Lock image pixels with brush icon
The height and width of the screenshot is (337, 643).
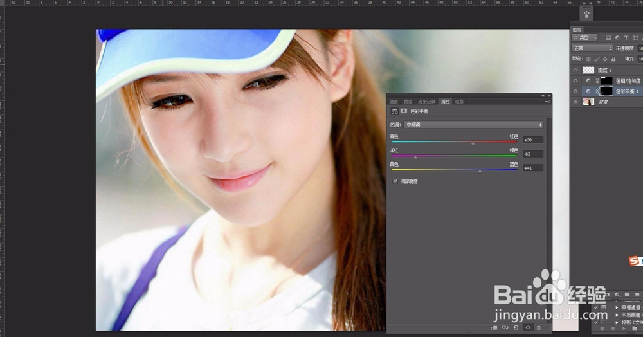597,59
